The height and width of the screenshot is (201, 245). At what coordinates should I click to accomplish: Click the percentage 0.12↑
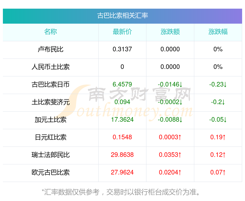[218, 155]
